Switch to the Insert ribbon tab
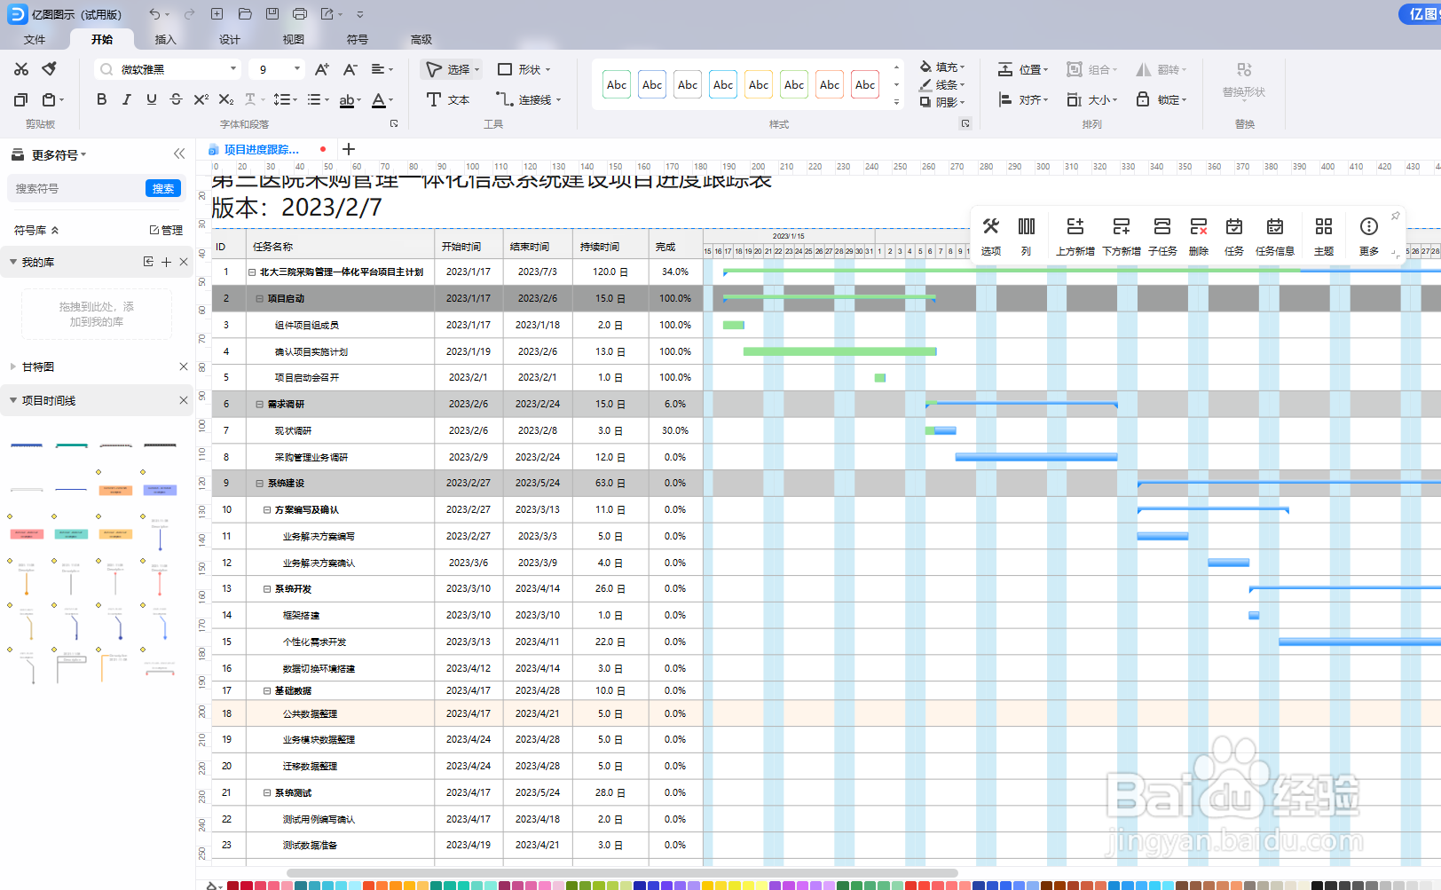Viewport: 1441px width, 890px height. pos(166,39)
